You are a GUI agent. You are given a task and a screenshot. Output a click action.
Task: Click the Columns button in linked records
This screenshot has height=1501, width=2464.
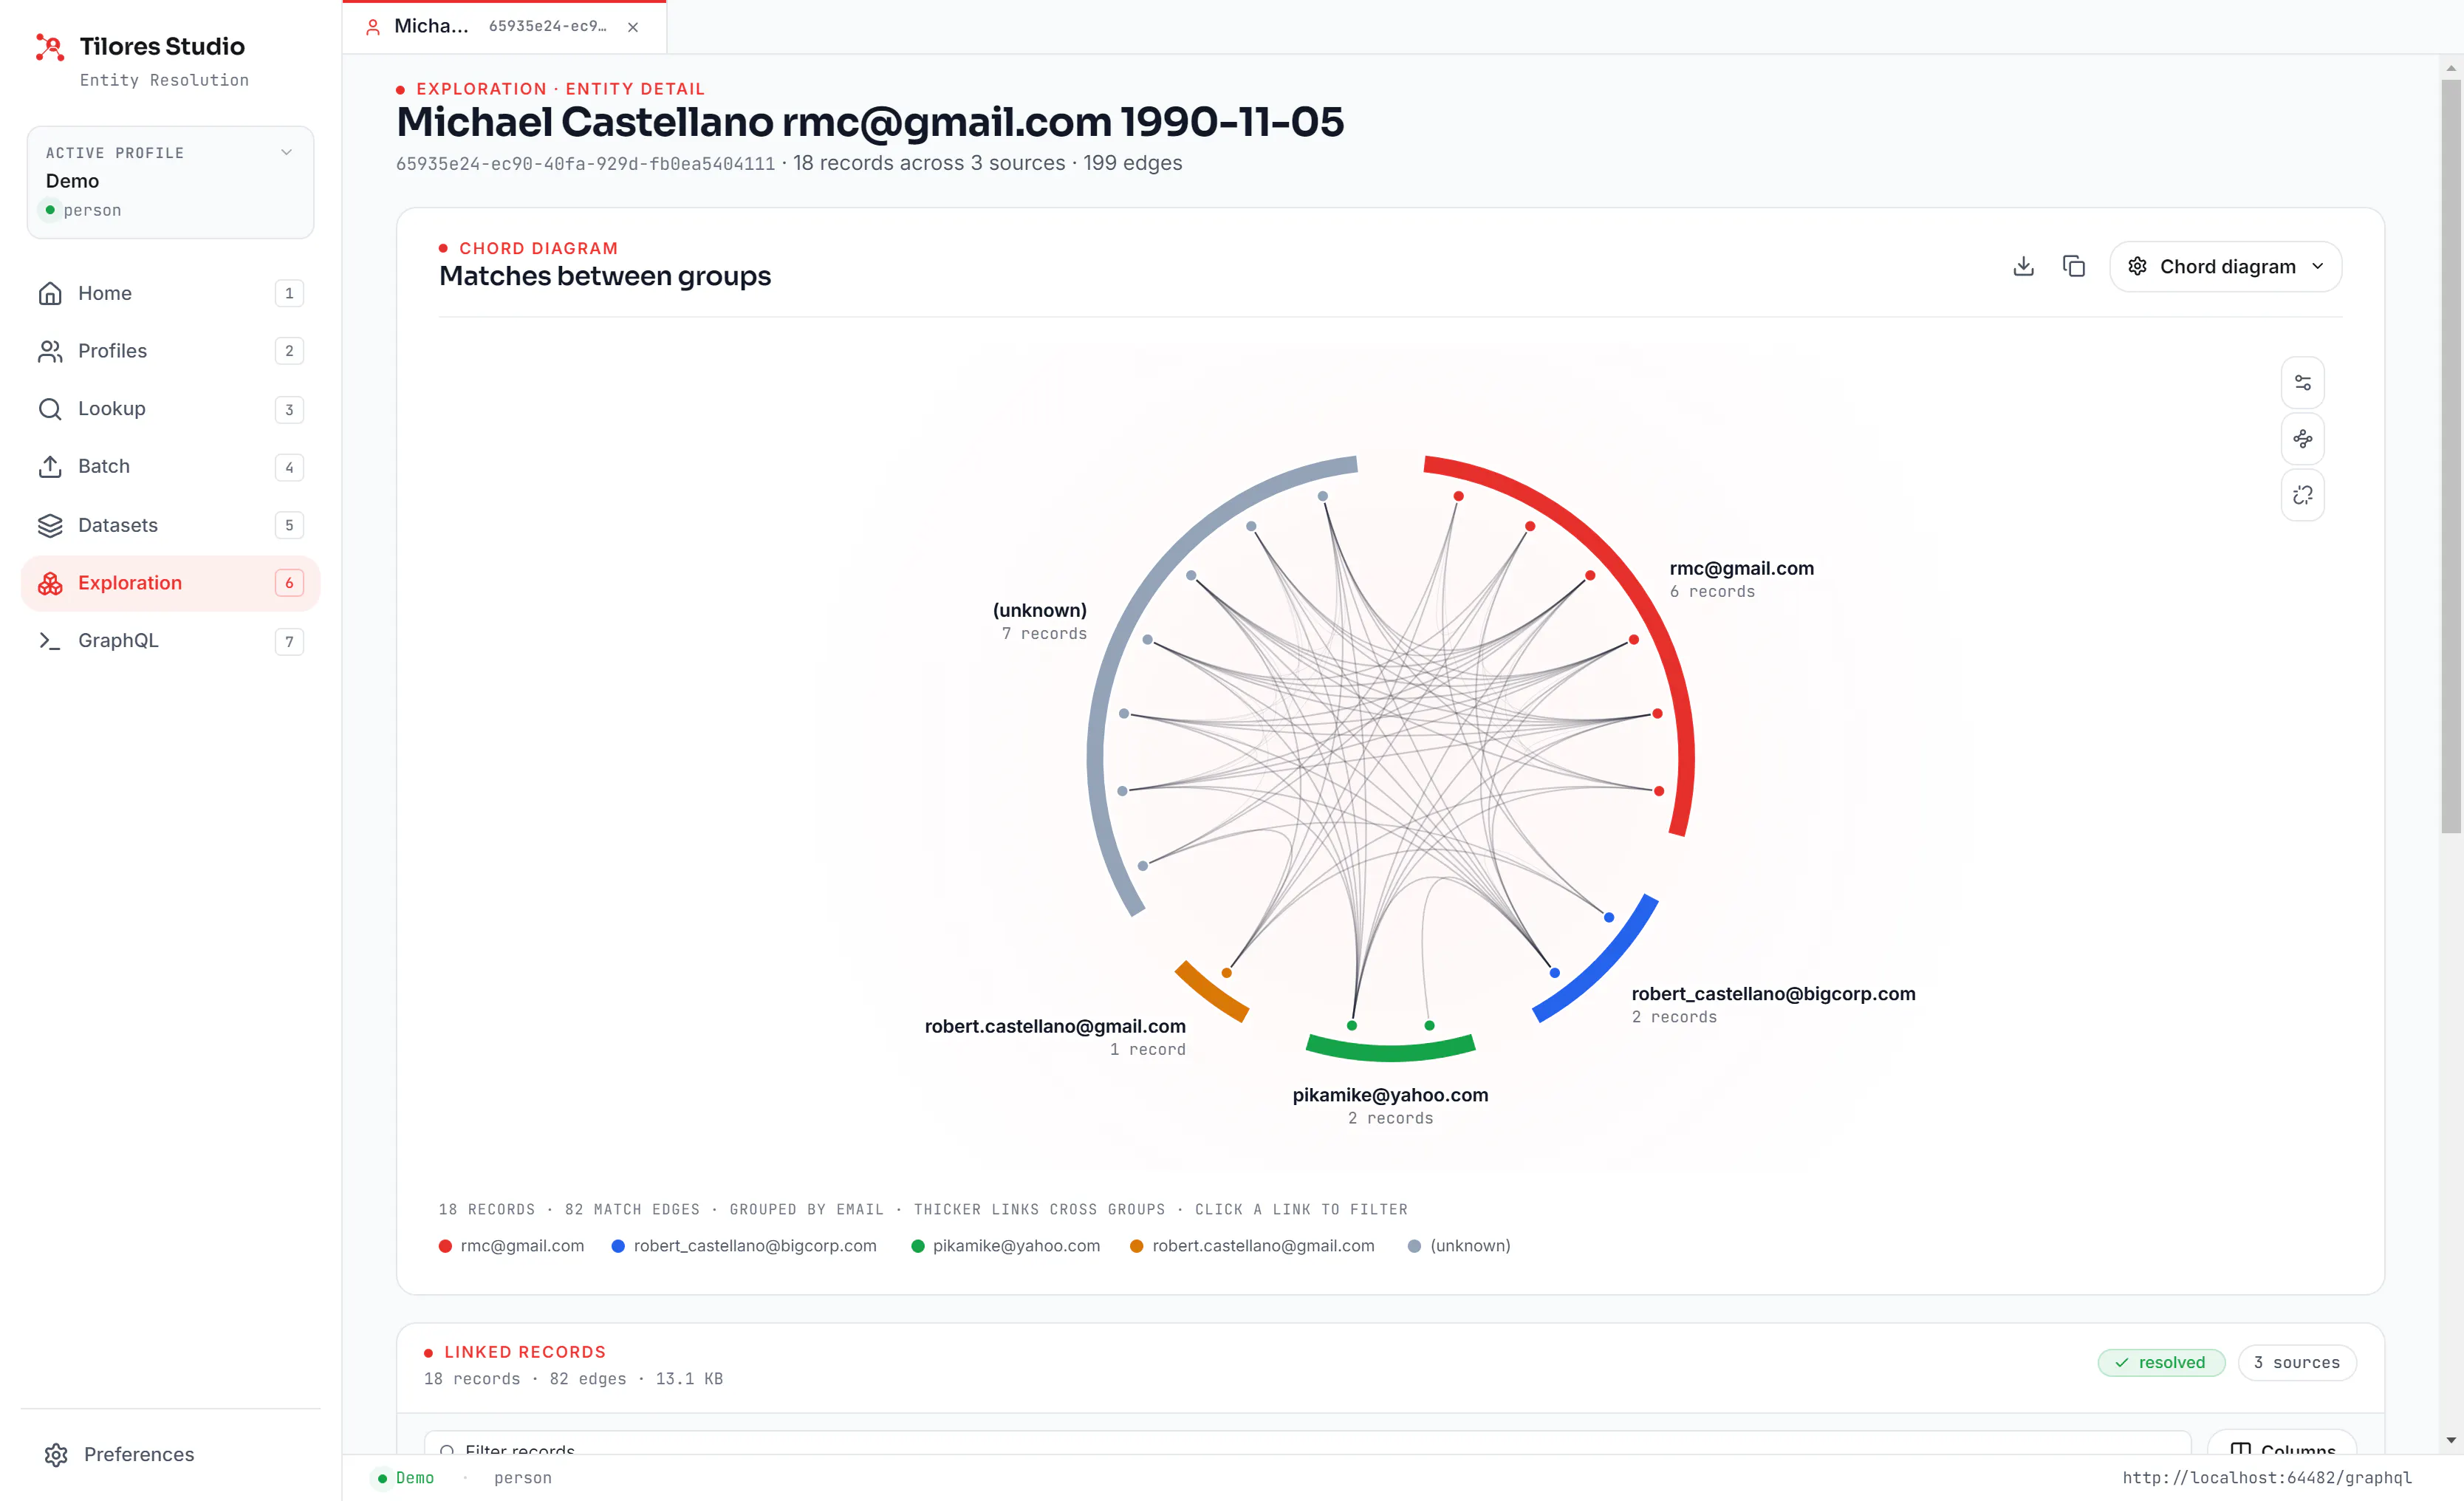point(2282,1448)
